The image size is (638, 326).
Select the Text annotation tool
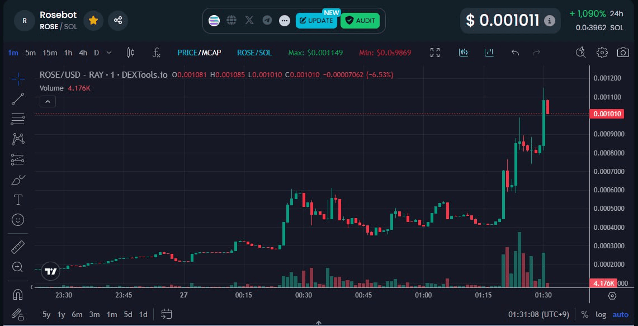[x=18, y=200]
